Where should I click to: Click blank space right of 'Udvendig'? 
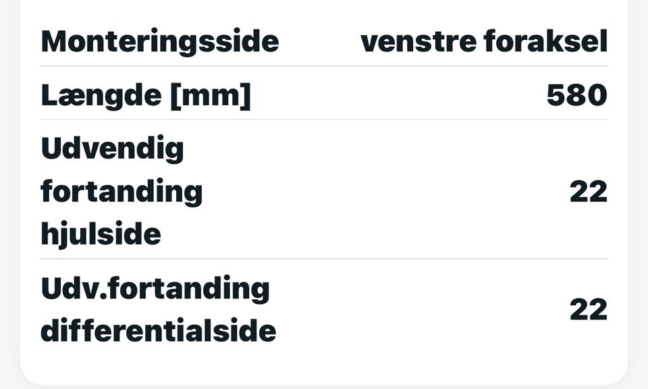371,149
